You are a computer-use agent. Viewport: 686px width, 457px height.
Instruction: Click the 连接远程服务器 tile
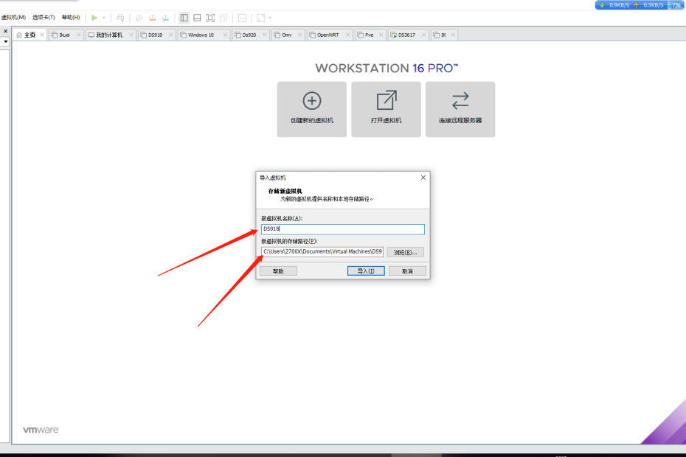[x=460, y=109]
